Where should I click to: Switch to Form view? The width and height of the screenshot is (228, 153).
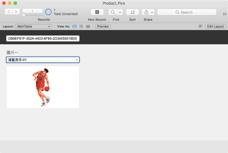click(75, 26)
